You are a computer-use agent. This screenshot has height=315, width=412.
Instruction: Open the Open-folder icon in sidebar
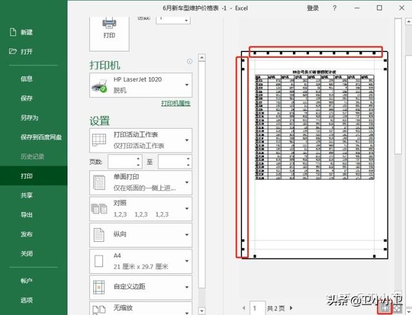13,51
